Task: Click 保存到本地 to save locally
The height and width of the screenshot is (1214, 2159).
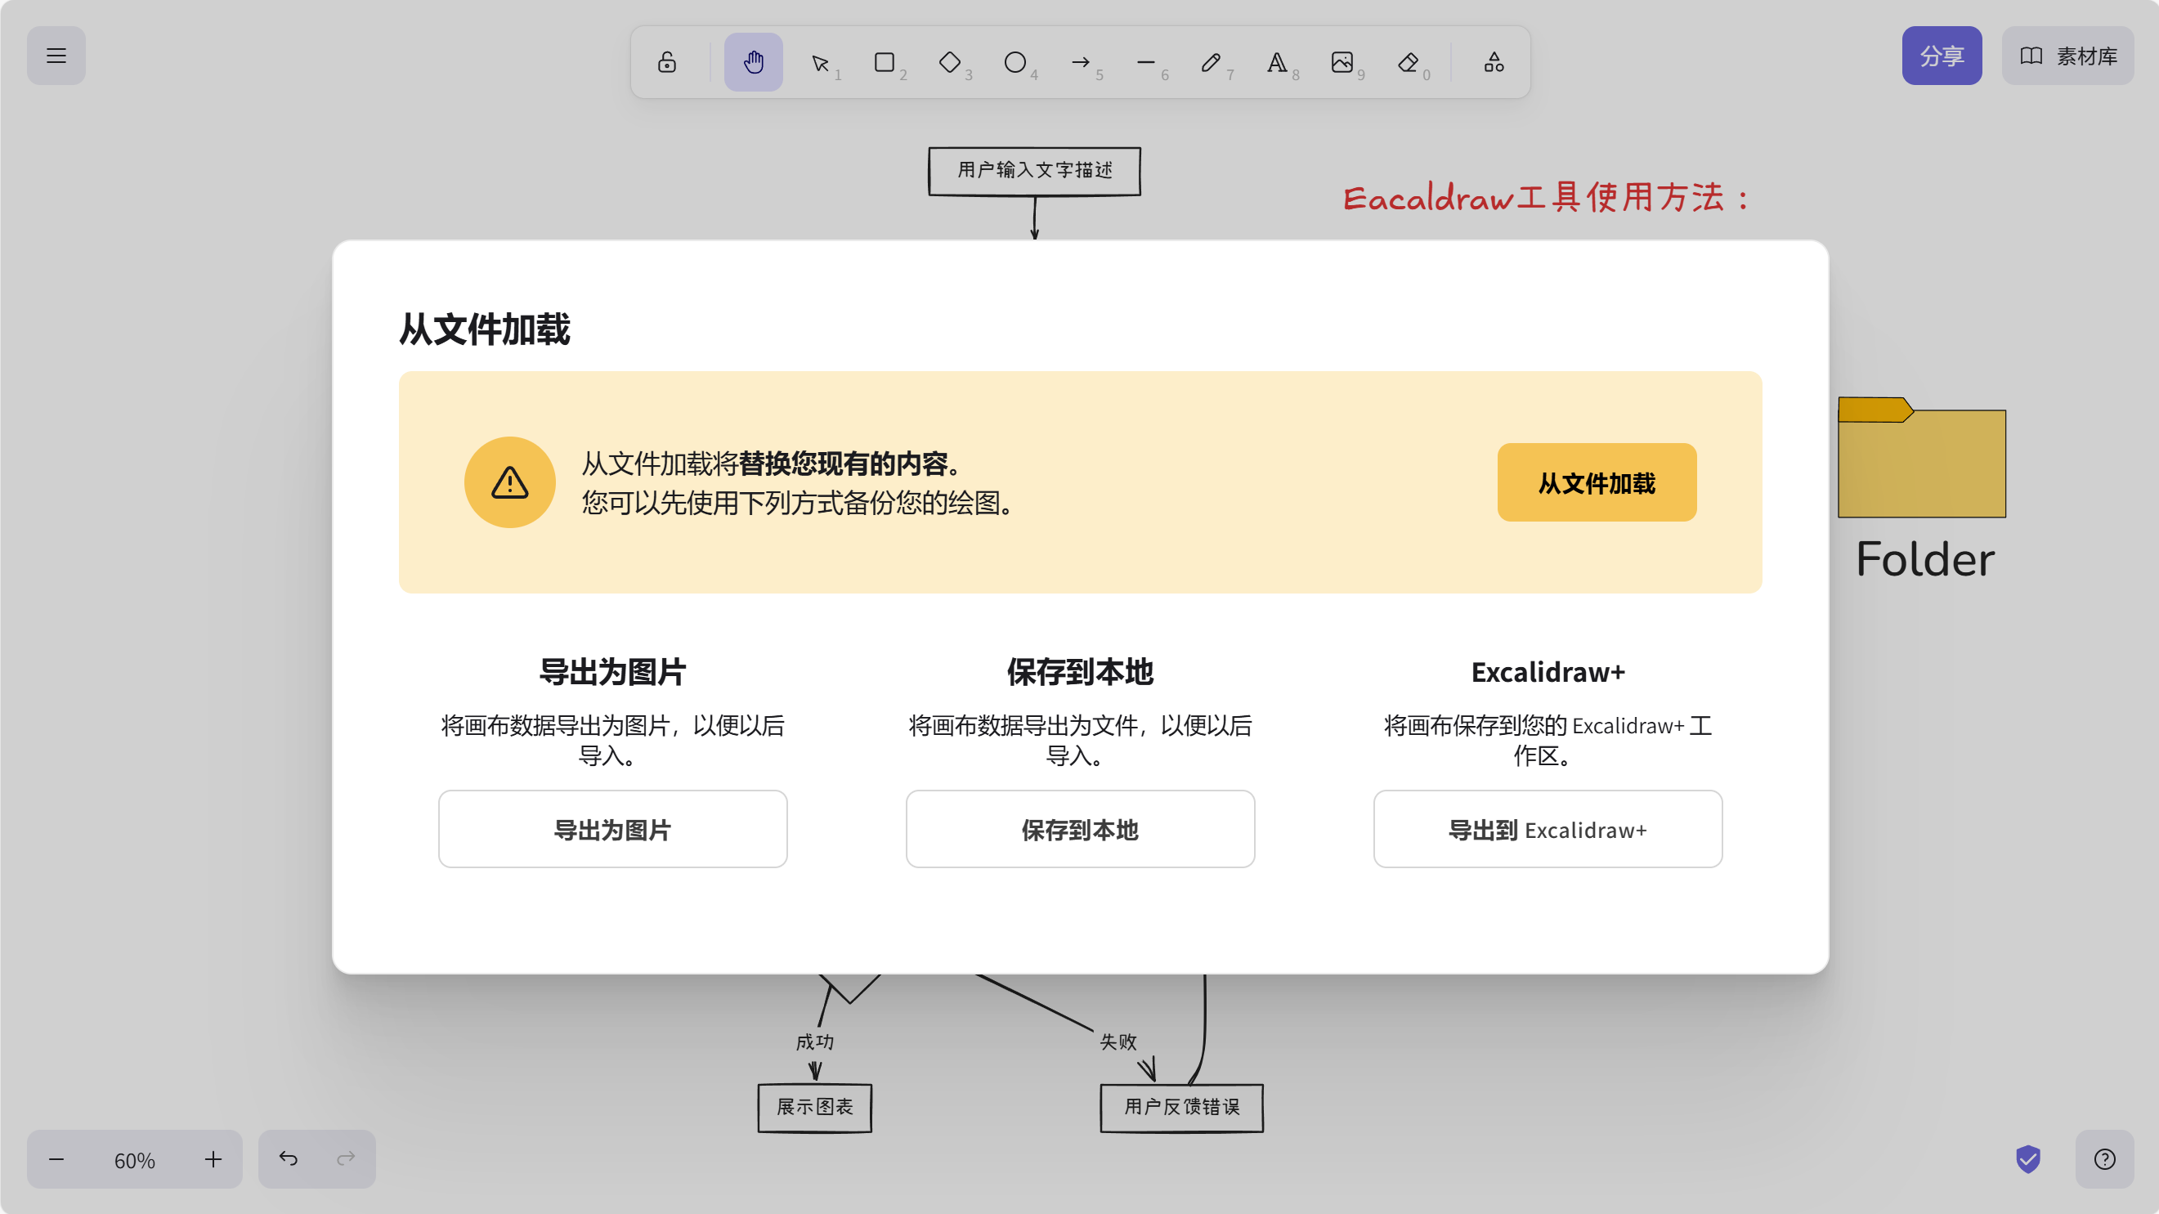Action: tap(1079, 829)
